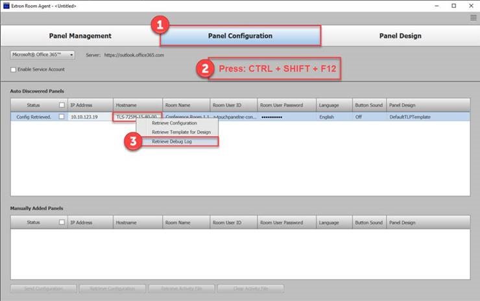This screenshot has height=301, width=480.
Task: Select the Panel Configuration tab
Action: click(240, 36)
